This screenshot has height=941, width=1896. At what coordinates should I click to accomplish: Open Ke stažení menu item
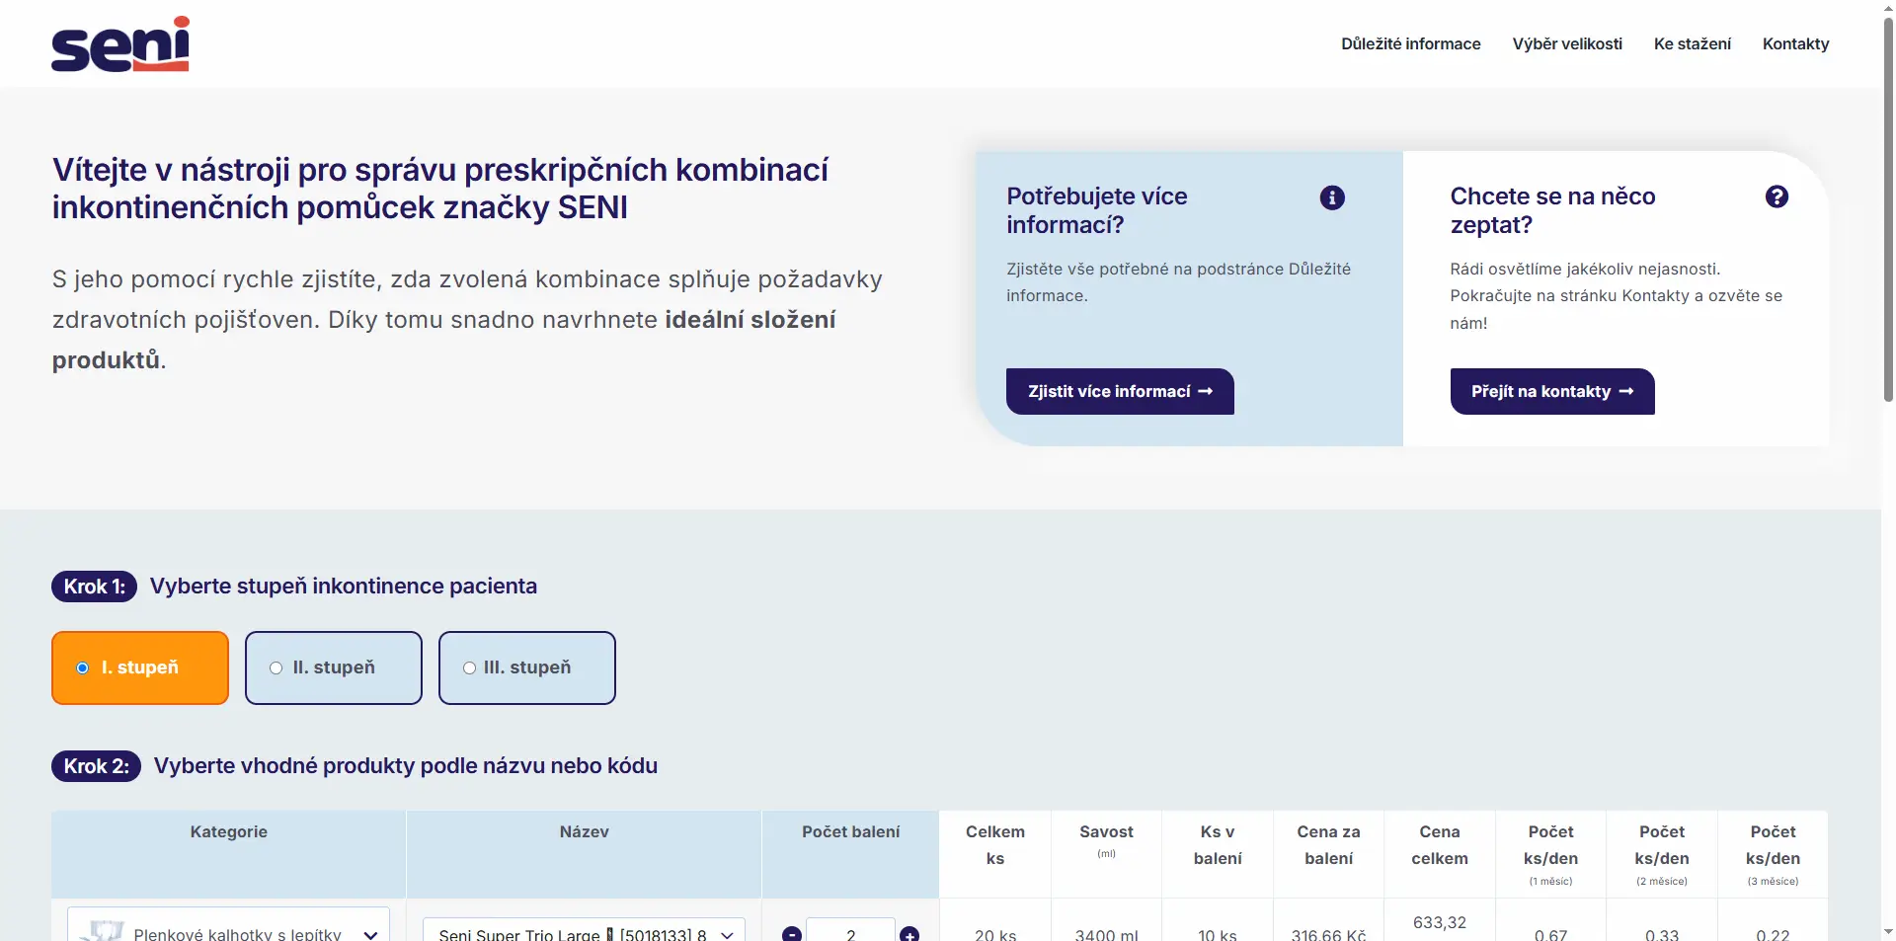tap(1693, 43)
